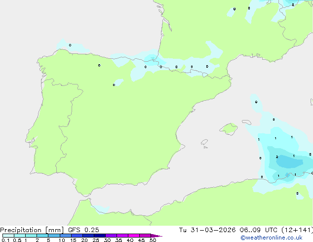Click the '06..09 UTC' time range text

(258, 230)
